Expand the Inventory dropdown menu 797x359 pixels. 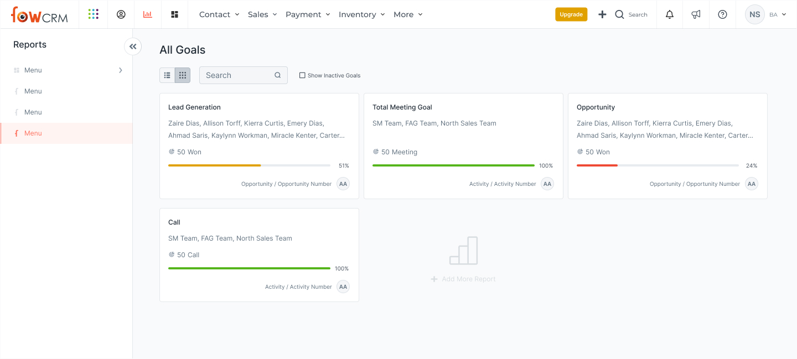(x=362, y=14)
